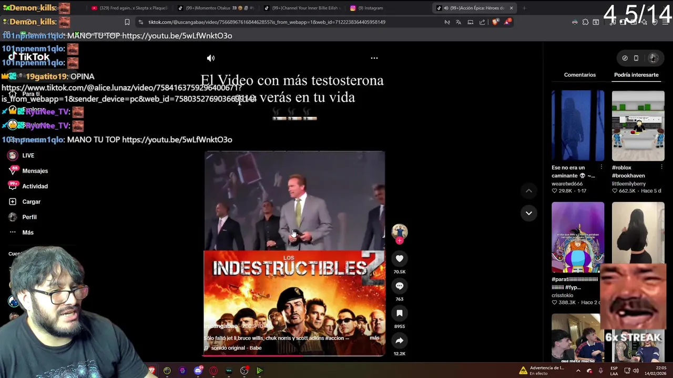The height and width of the screenshot is (378, 673).
Task: Open the Brave Shields lion icon
Action: 495,22
